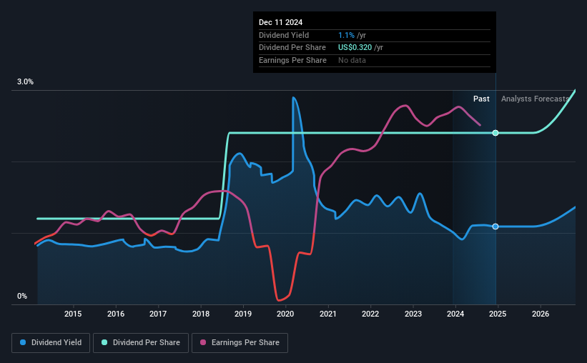
Task: Select the teal Dividend Per Share data point marker
Action: (x=495, y=133)
